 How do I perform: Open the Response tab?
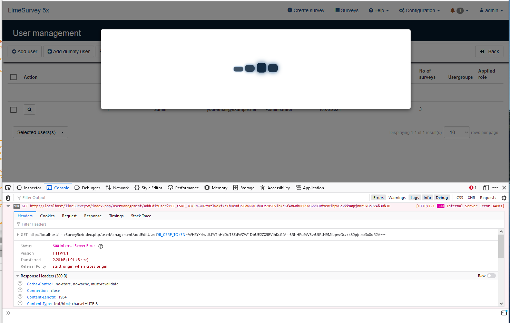(x=93, y=216)
